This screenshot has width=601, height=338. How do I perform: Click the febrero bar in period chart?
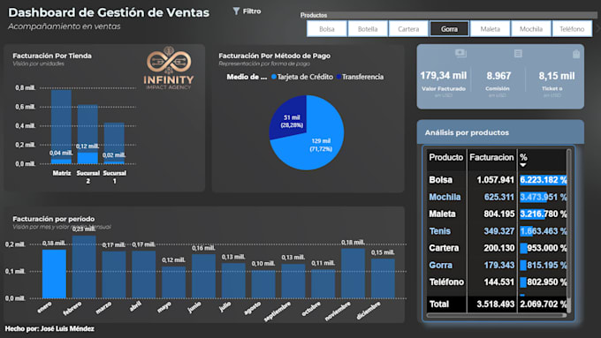(84, 267)
